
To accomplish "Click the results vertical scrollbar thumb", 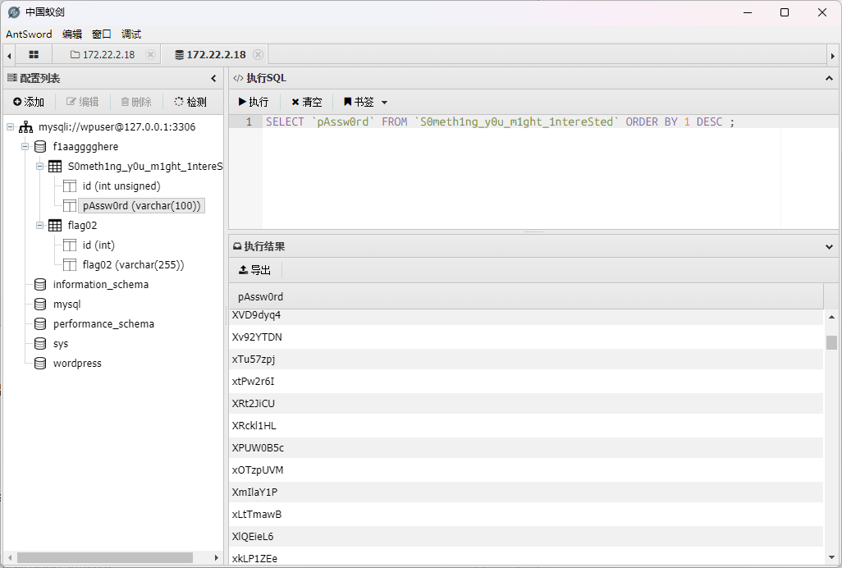I will [831, 342].
